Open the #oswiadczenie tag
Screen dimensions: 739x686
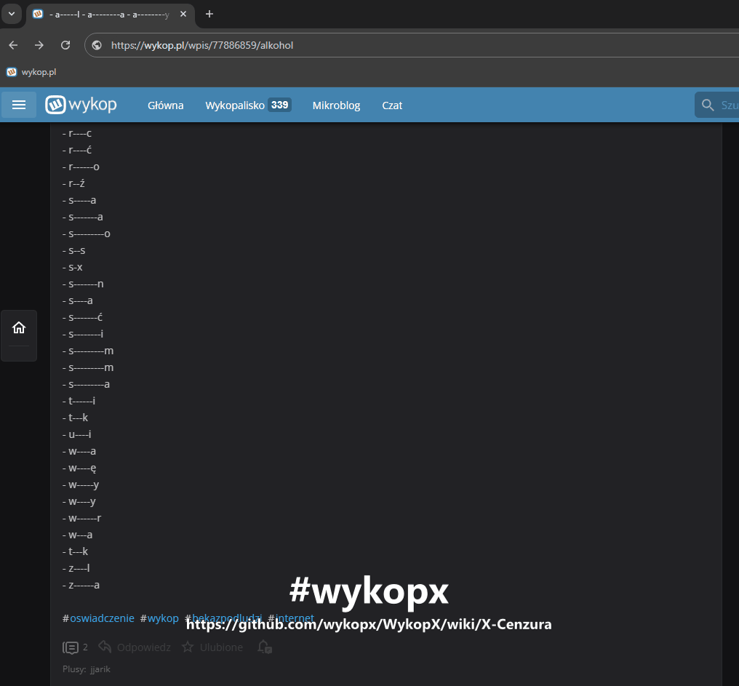click(101, 618)
